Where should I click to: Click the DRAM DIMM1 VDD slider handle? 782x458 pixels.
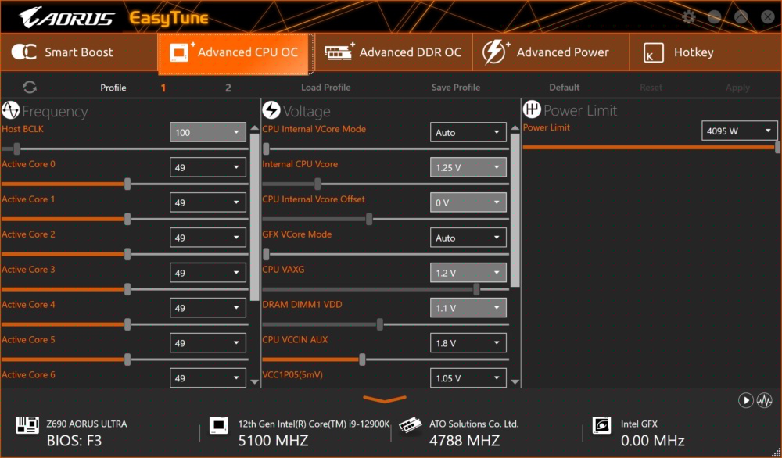pos(380,324)
